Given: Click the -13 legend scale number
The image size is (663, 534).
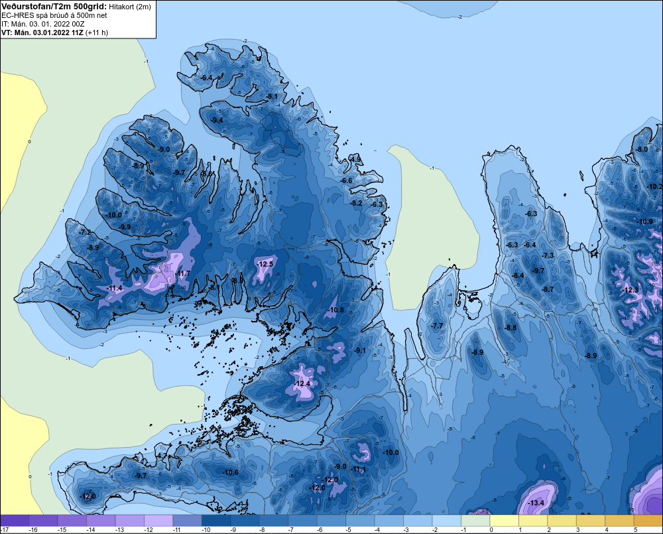Looking at the screenshot, I should coord(119,530).
